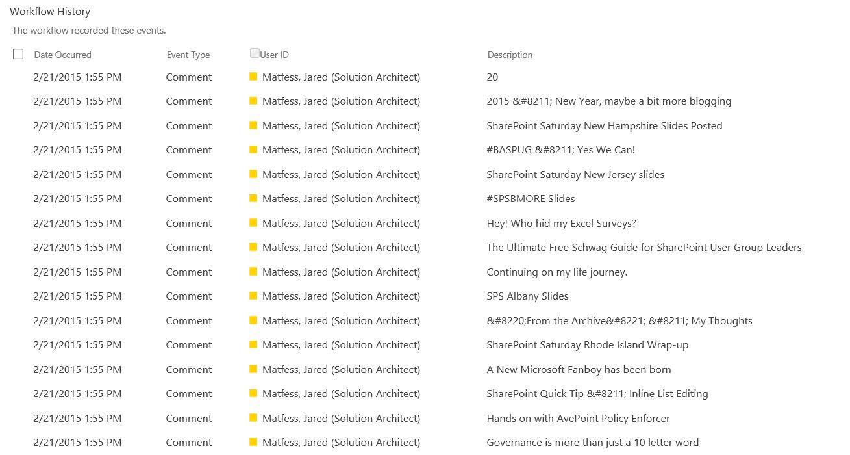Click presence icon in '#SPSBMORE Slides' row

click(253, 198)
